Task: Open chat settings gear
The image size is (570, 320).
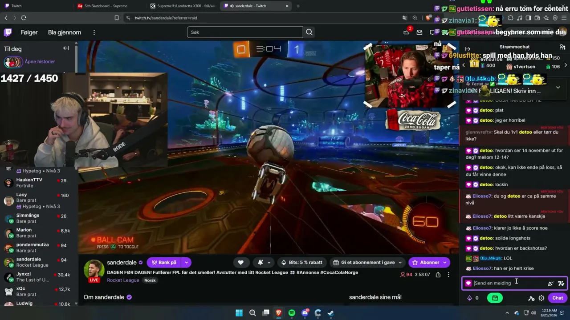Action: coord(541,298)
